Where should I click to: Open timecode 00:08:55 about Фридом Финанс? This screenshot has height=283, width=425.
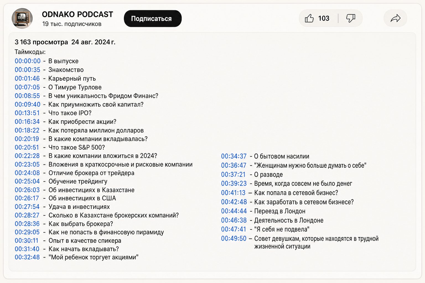tap(27, 96)
